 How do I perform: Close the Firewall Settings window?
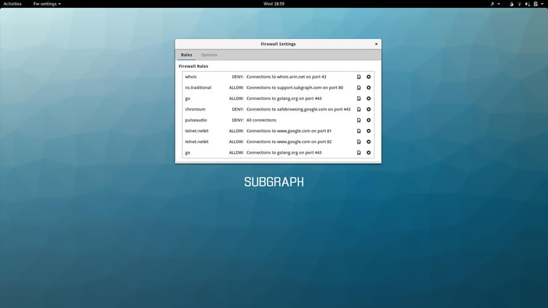[x=376, y=44]
